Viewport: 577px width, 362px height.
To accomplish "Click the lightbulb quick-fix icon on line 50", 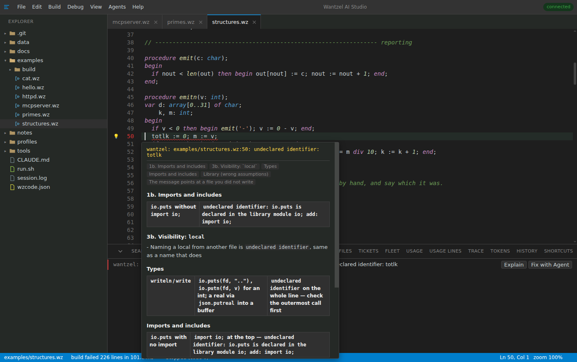I will [116, 136].
